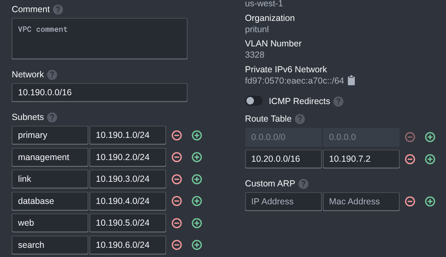Screen dimensions: 446x257
Task: Open help for the Network field
Action: click(x=52, y=74)
